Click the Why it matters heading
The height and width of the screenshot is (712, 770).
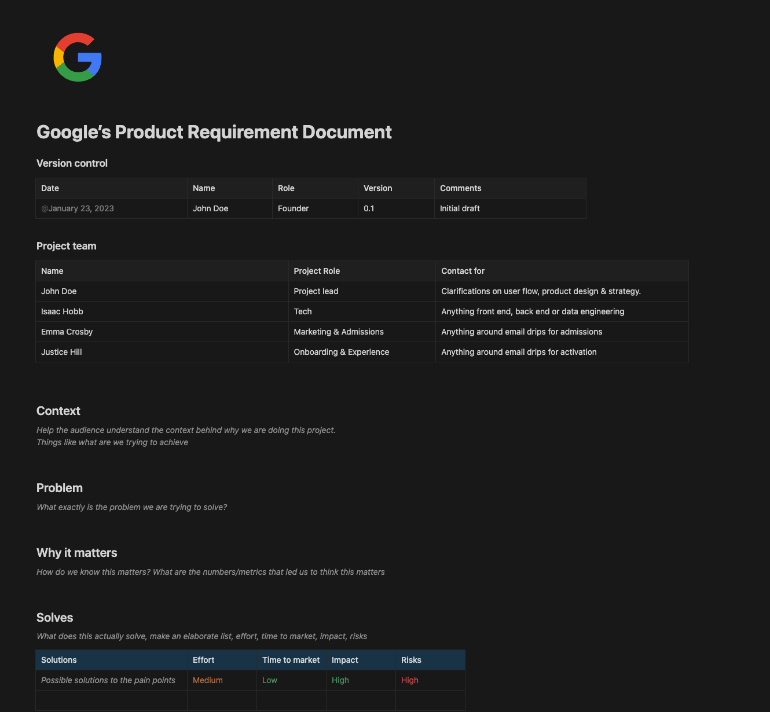pos(77,553)
